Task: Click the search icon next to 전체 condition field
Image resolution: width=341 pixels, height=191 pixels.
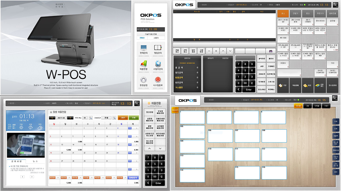Action: (x=115, y=118)
